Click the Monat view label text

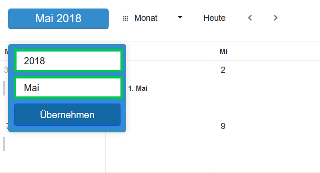click(x=146, y=18)
